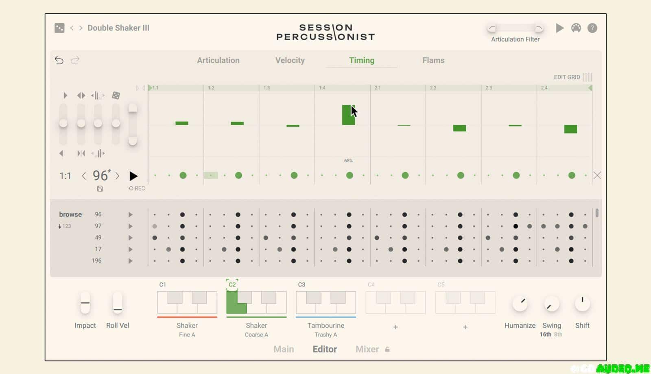Open the Main page

pos(284,349)
